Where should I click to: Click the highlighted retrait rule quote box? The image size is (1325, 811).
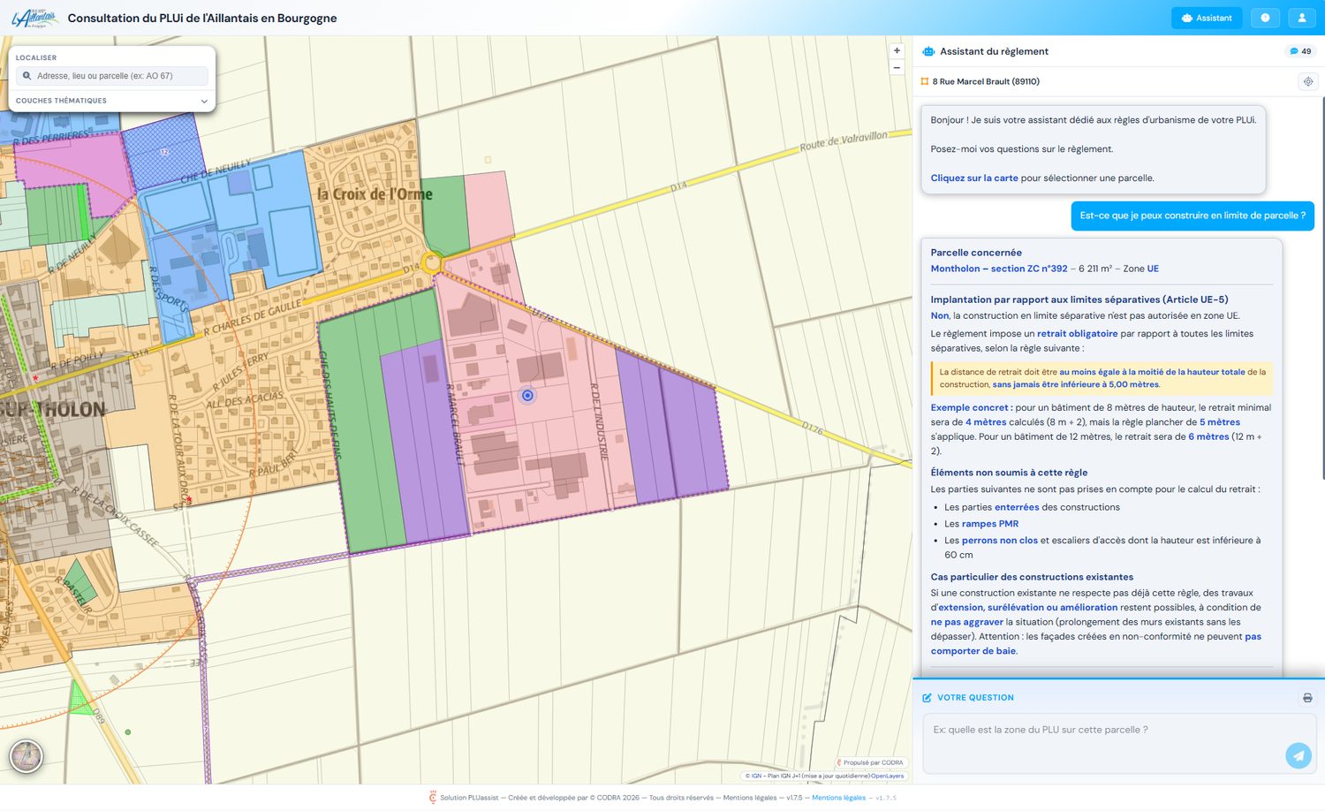point(1102,378)
